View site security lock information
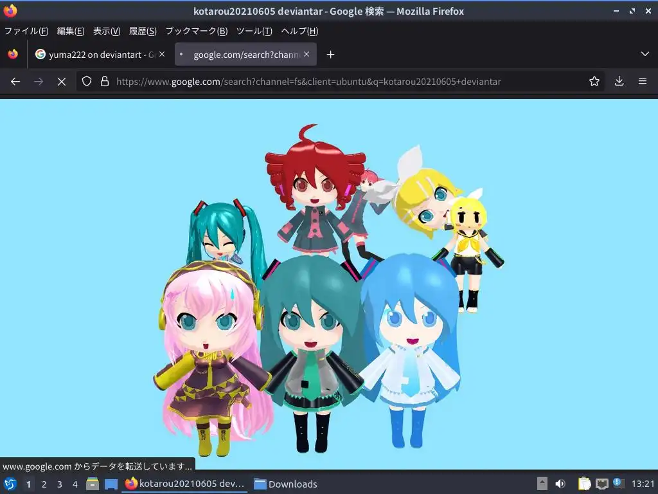This screenshot has width=658, height=494. (105, 82)
